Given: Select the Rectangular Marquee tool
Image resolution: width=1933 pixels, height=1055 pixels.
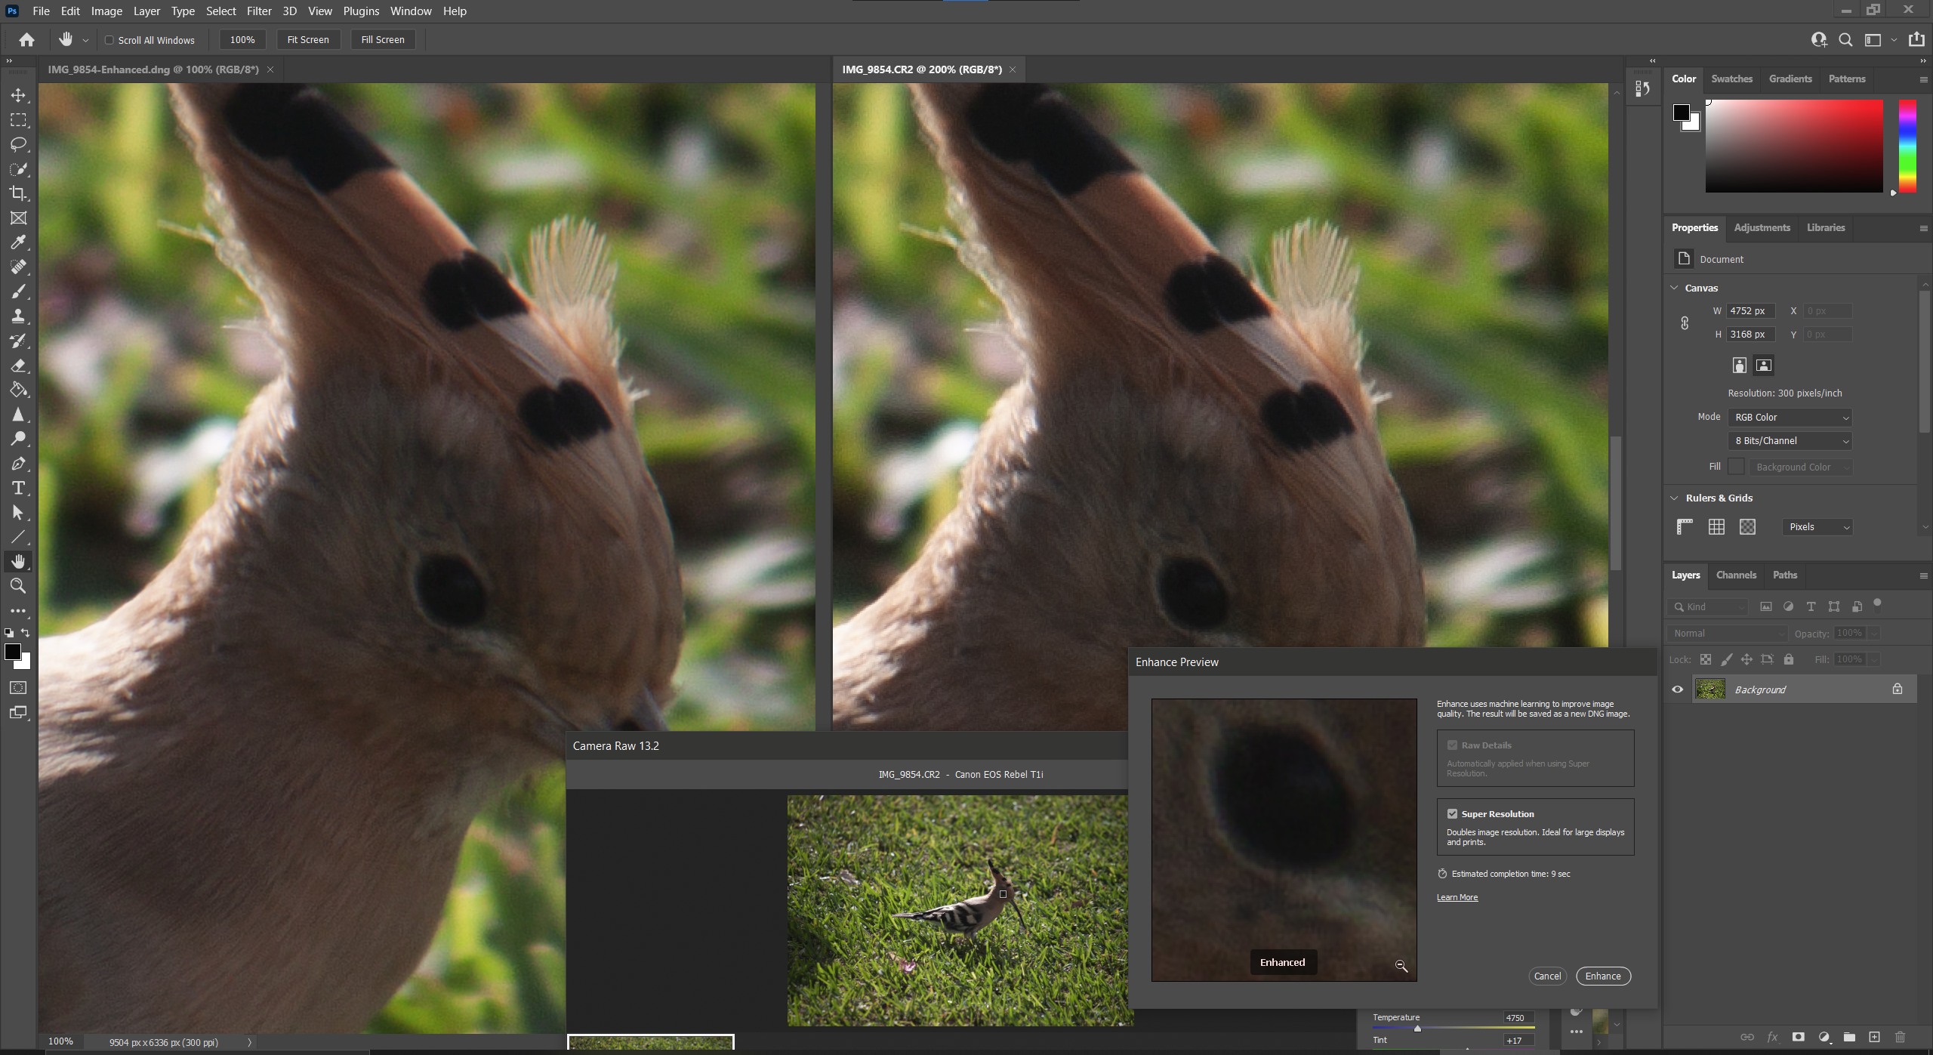Looking at the screenshot, I should (x=18, y=120).
